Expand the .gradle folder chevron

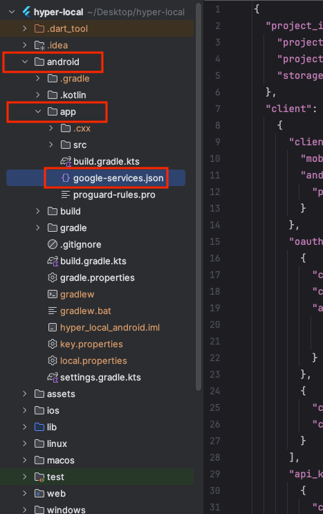[x=38, y=78]
